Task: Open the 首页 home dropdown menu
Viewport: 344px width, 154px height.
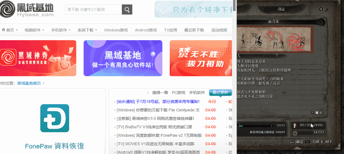Action: (x=10, y=30)
